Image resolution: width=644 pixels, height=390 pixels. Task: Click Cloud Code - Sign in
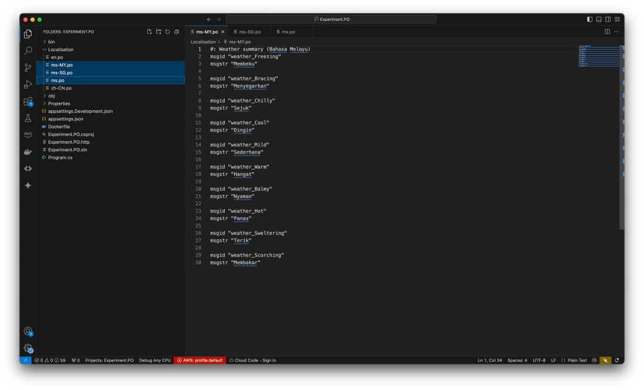coord(252,360)
